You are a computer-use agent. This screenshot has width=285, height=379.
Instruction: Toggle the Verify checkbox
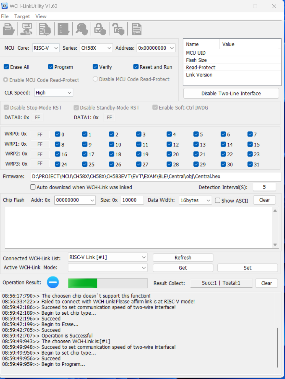[95, 67]
